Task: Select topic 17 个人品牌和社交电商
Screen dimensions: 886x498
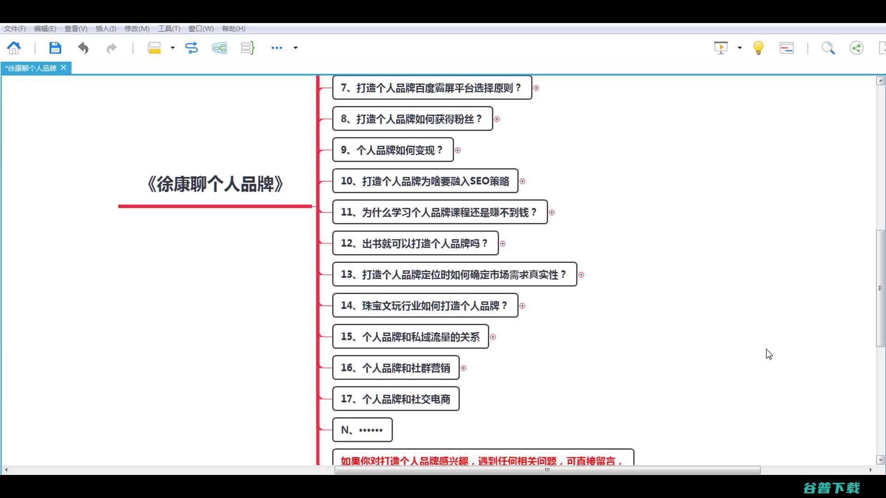Action: tap(395, 399)
